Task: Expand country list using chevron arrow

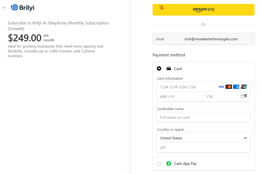Action: click(245, 138)
